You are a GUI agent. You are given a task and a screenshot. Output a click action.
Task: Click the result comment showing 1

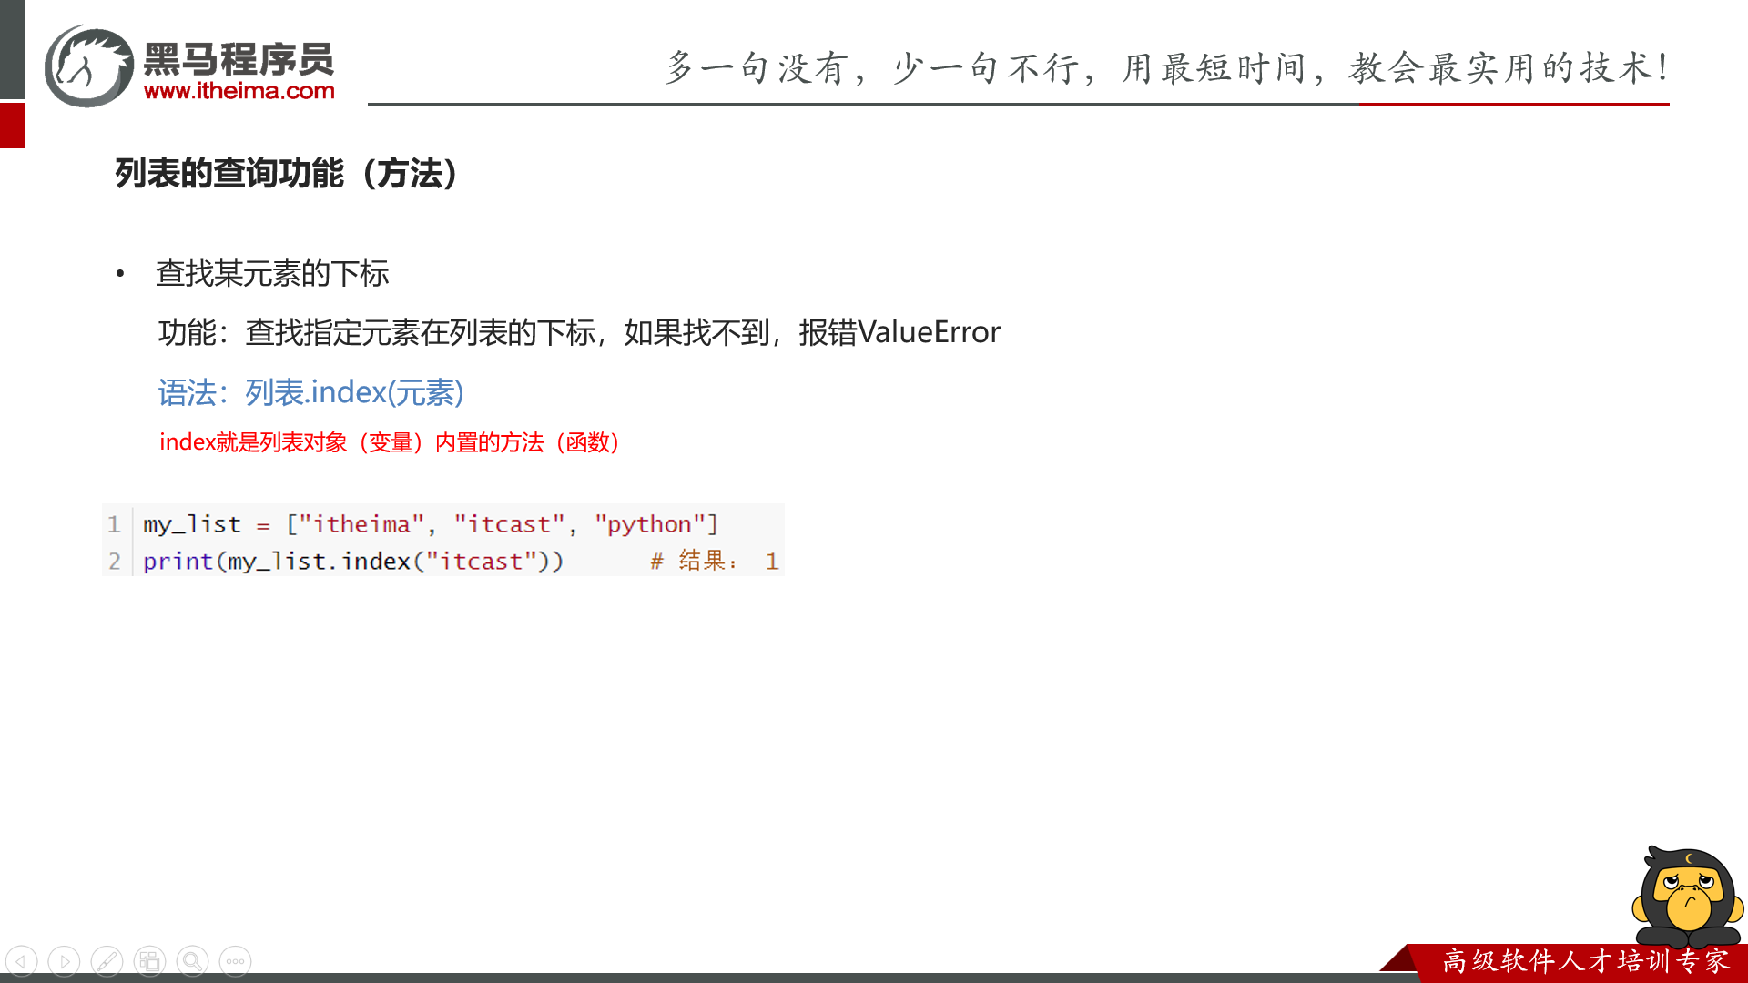point(715,561)
